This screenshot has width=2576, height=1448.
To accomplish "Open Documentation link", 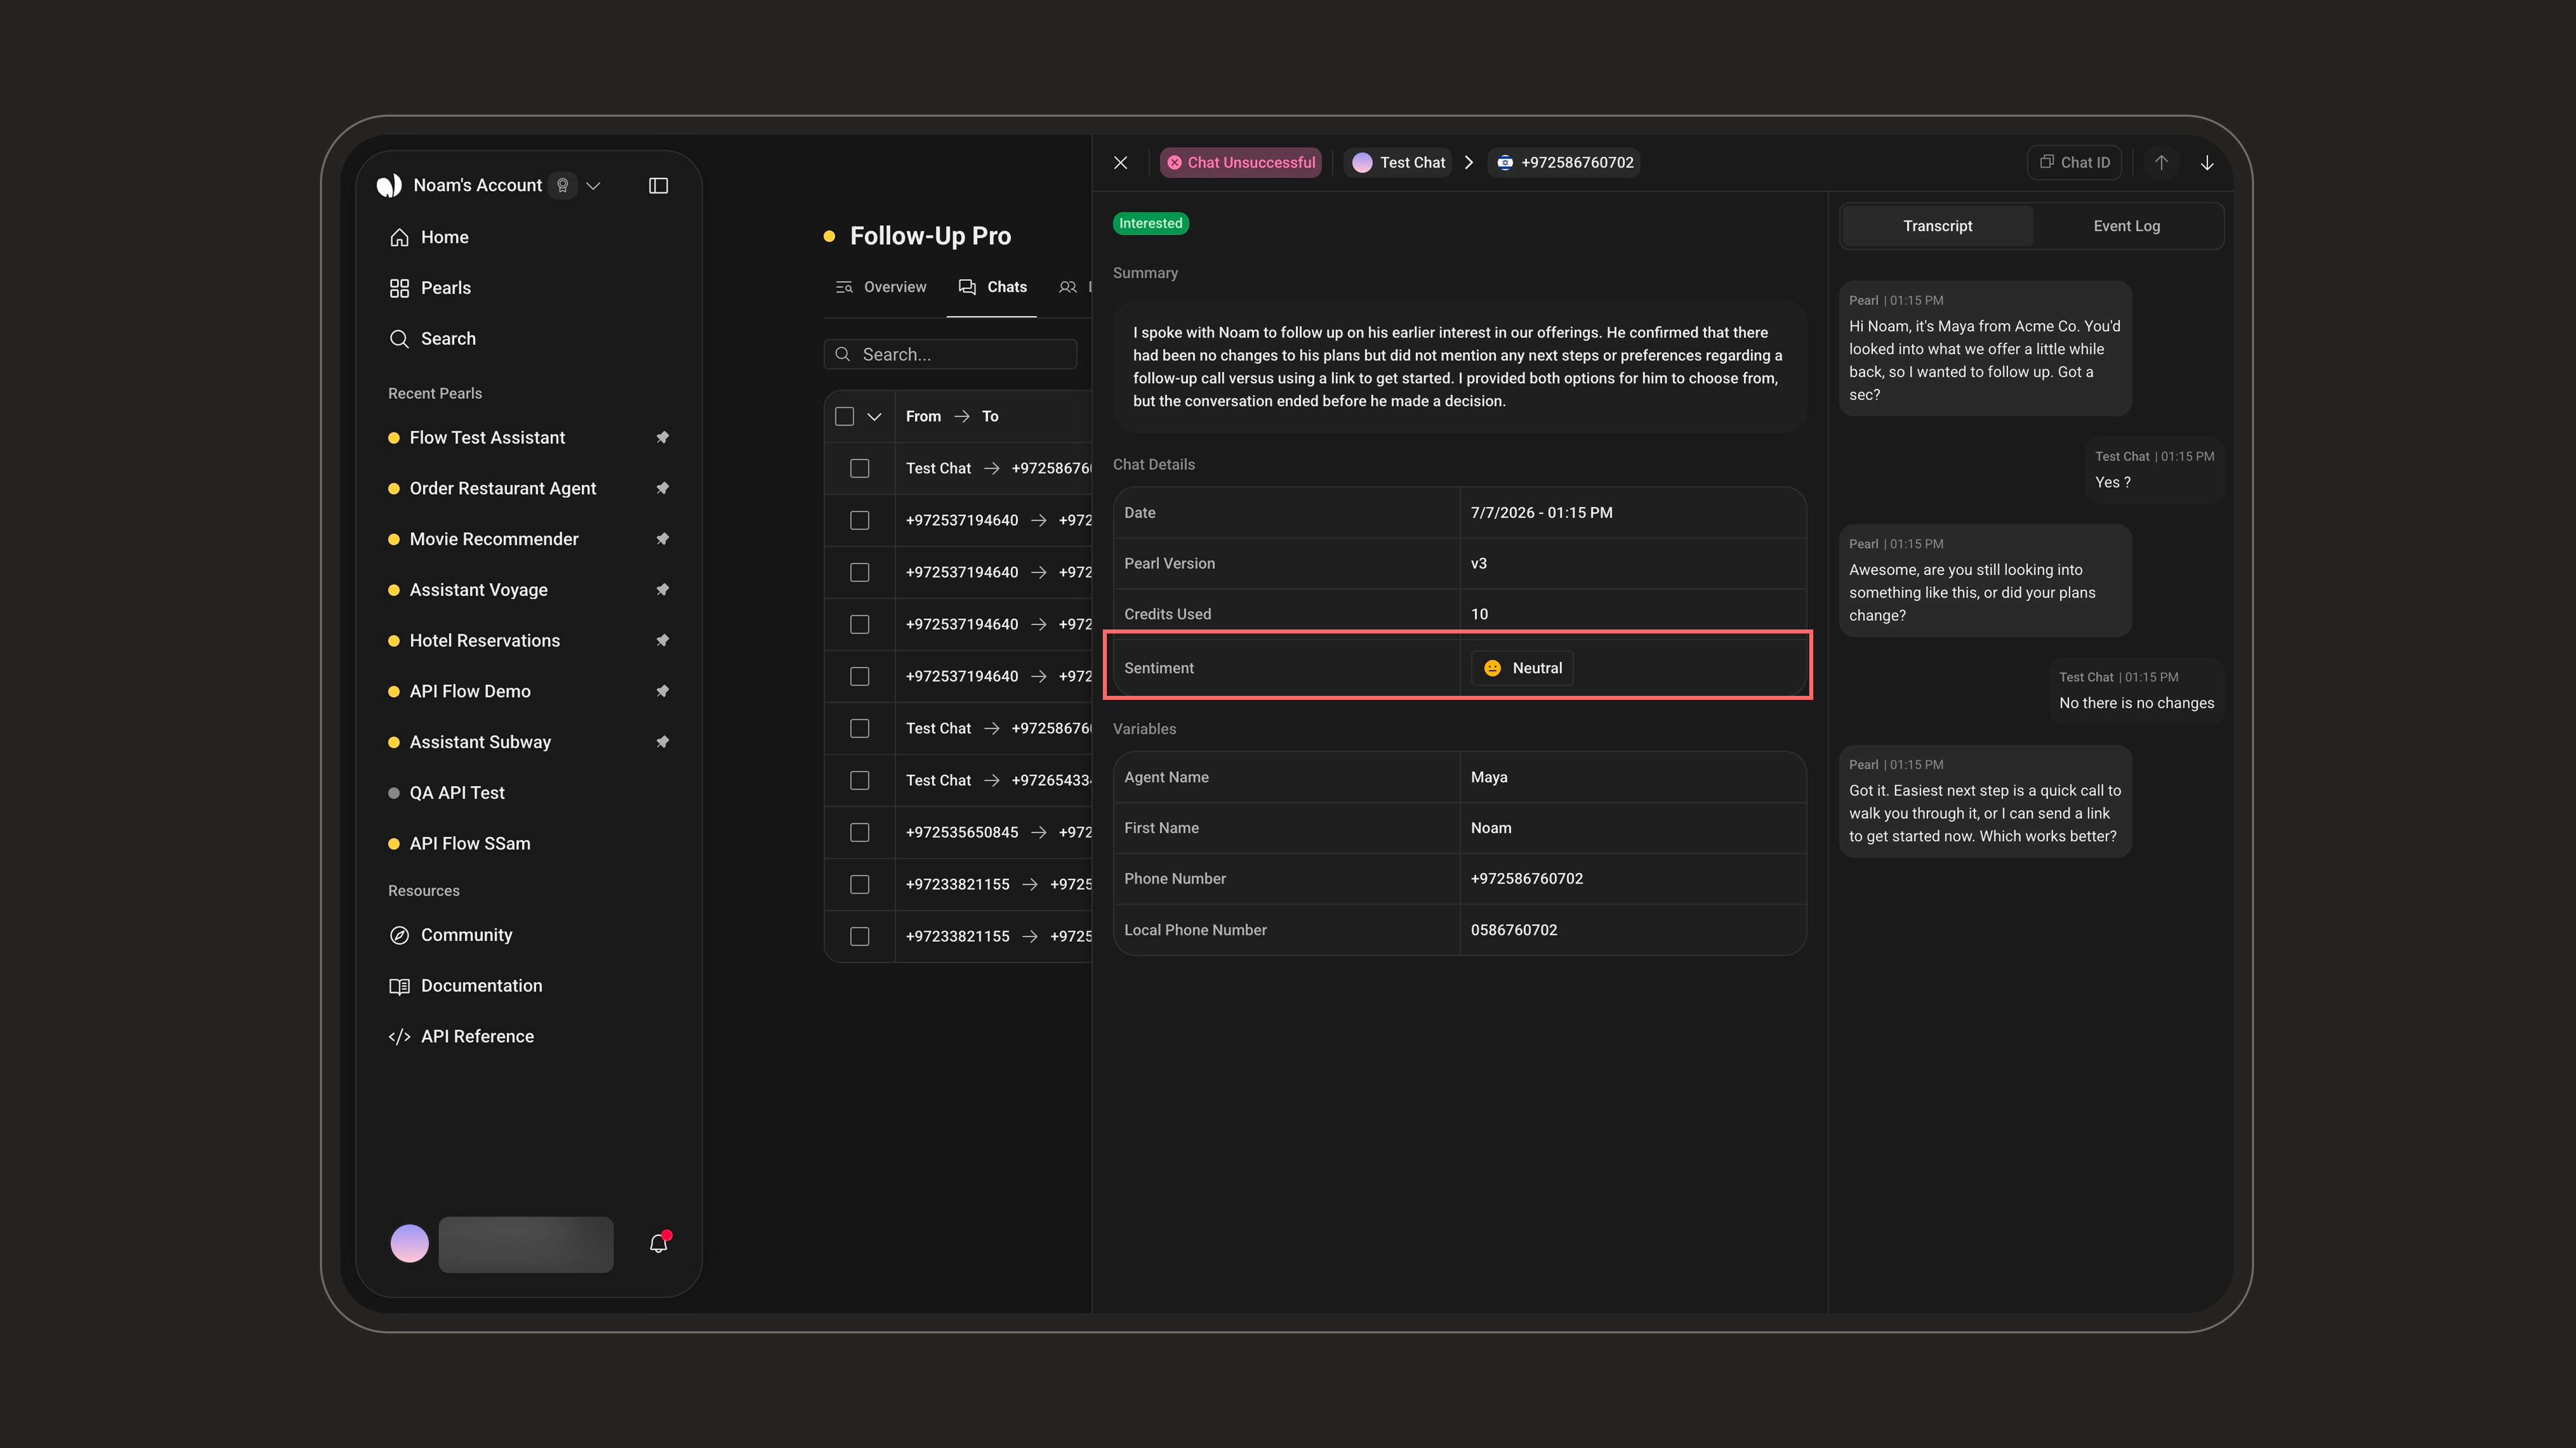I will click(466, 986).
